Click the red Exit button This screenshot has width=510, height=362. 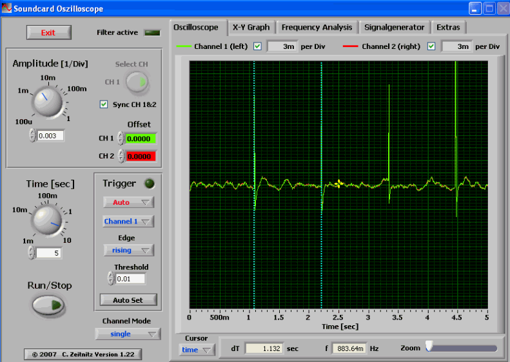pos(49,32)
